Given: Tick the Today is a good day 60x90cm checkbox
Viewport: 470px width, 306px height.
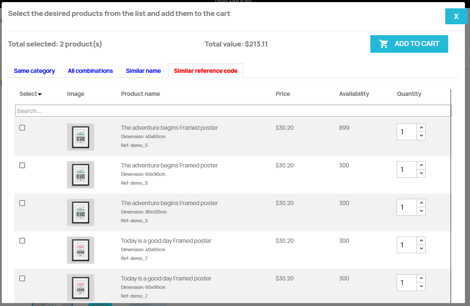Looking at the screenshot, I should pyautogui.click(x=22, y=278).
